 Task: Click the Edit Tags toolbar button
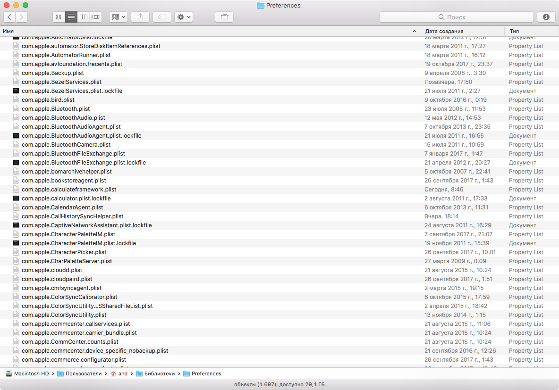click(162, 17)
